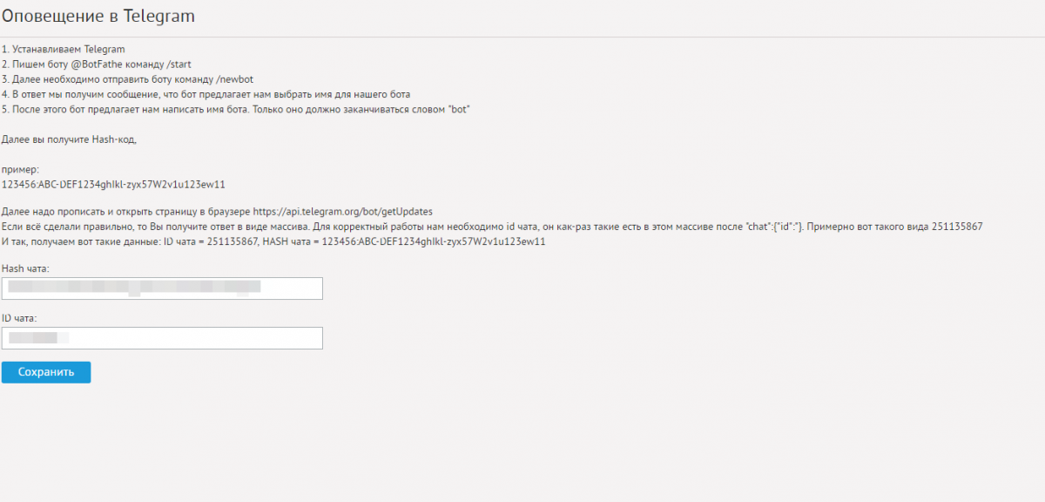Click step 4 text about choosing the bot name
The width and height of the screenshot is (1045, 502).
click(206, 94)
